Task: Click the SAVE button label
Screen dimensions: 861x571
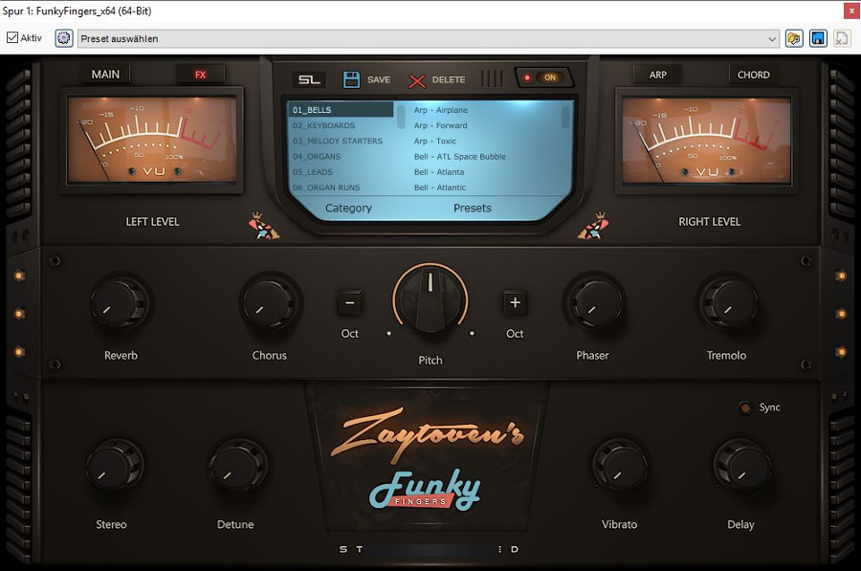Action: click(379, 79)
